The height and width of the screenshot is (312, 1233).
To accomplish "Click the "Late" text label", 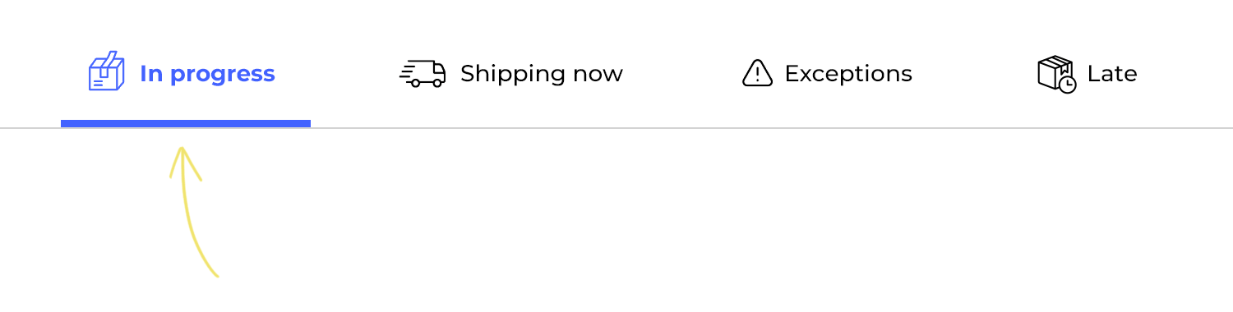I will [1112, 74].
